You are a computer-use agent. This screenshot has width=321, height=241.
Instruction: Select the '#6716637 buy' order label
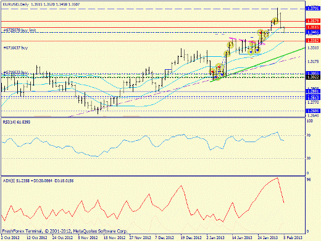[15, 48]
